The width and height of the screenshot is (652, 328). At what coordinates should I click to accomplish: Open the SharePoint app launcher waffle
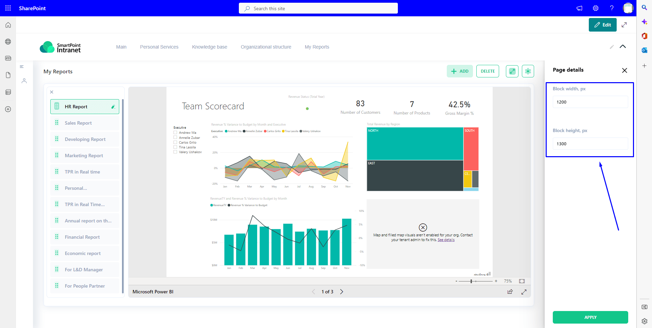(8, 8)
